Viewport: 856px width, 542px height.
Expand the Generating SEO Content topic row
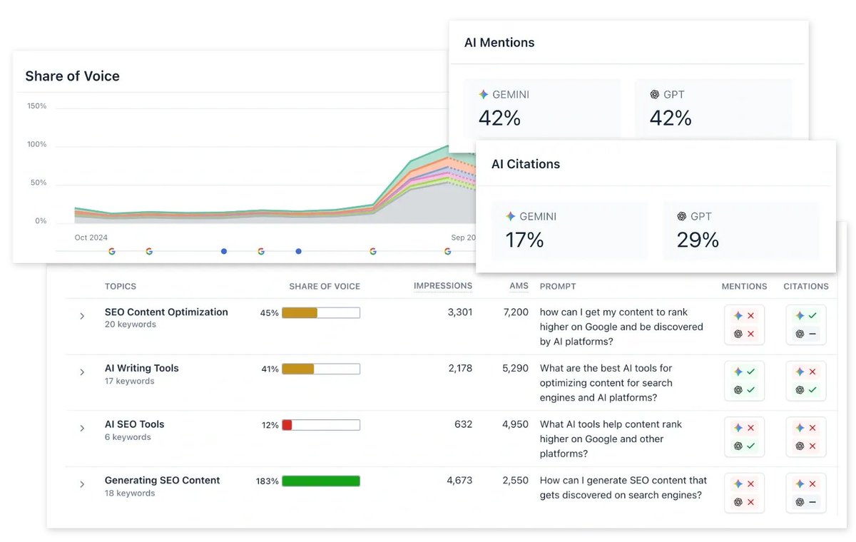82,484
